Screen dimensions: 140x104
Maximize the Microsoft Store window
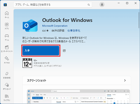pyautogui.click(x=127, y=3)
